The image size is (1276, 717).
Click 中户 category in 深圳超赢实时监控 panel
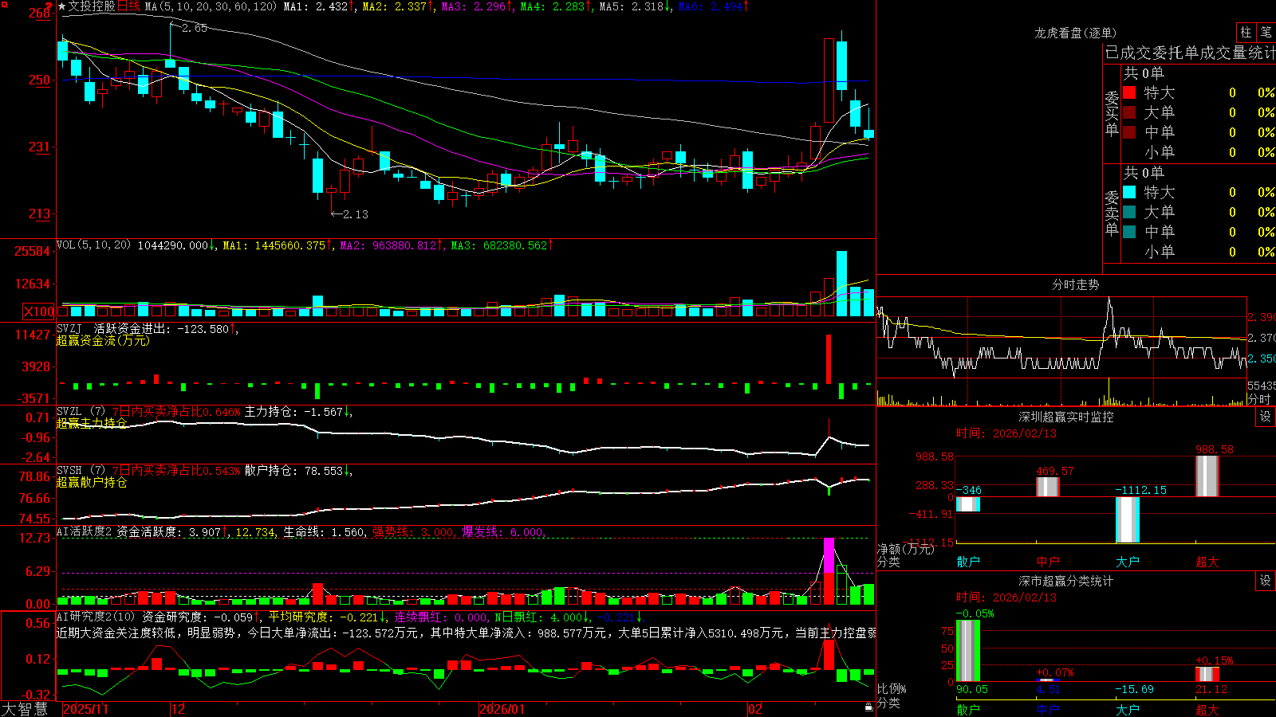[x=1048, y=562]
